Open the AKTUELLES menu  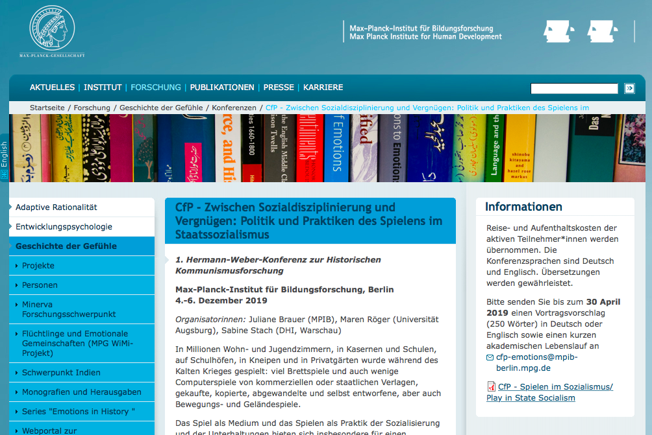click(52, 88)
